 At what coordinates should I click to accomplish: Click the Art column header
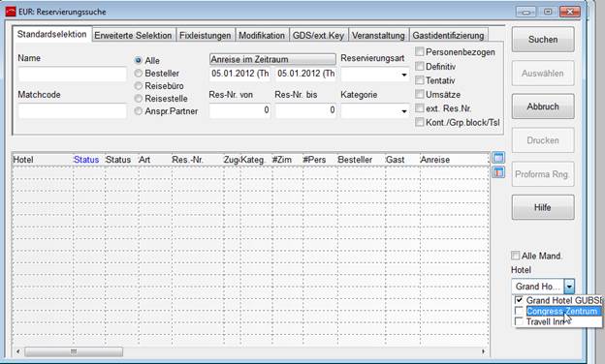click(154, 160)
